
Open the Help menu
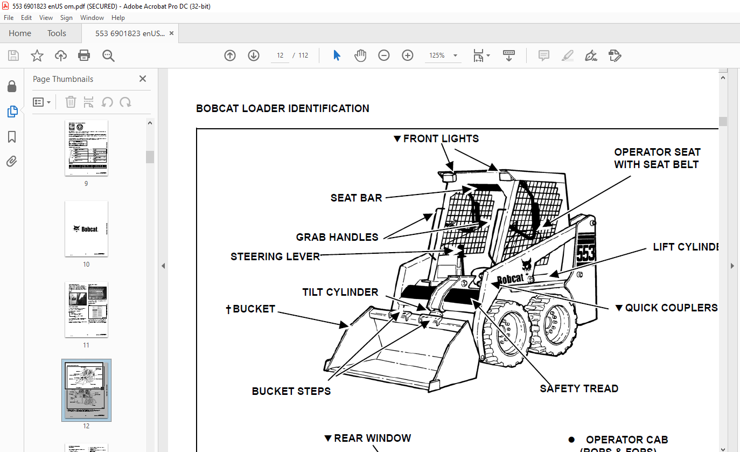(x=118, y=18)
